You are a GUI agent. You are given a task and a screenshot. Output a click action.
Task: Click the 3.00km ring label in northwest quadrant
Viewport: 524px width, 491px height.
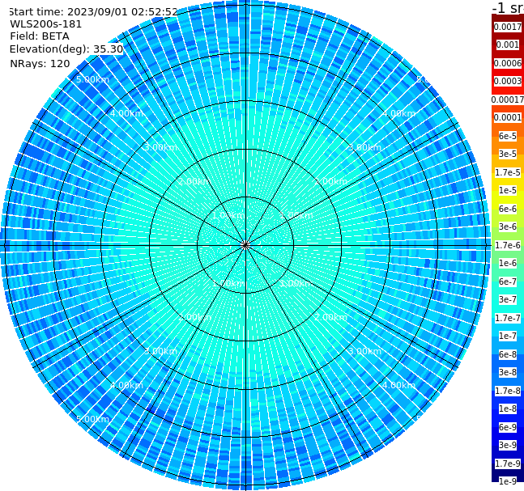160,147
